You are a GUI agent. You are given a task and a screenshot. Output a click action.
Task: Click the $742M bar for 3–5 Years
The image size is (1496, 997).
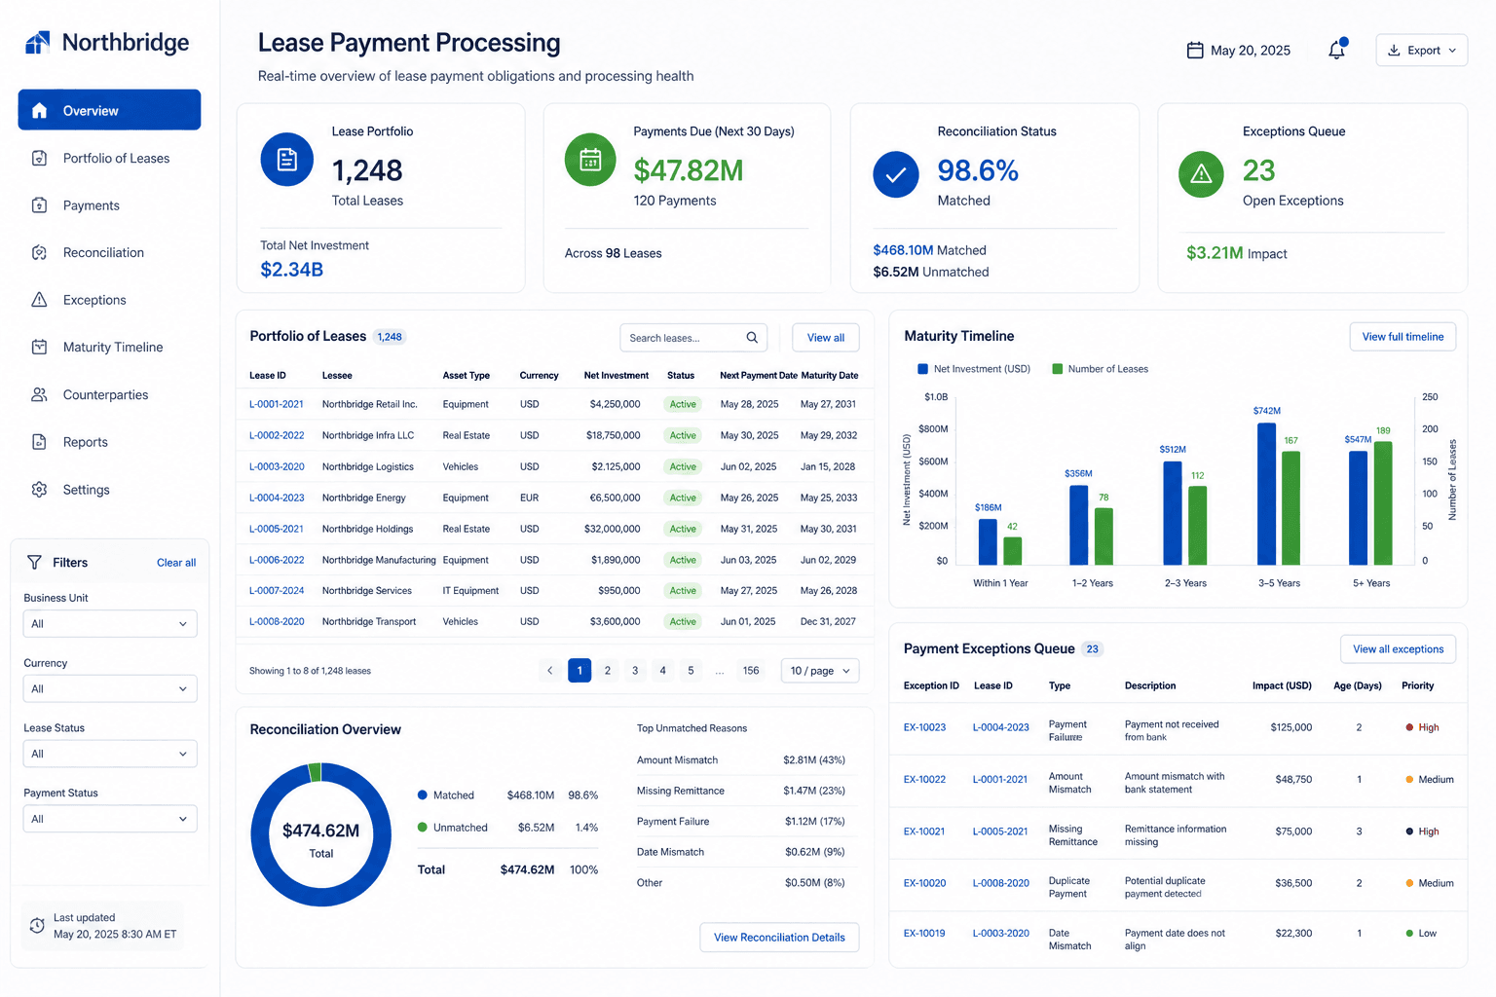click(1266, 494)
